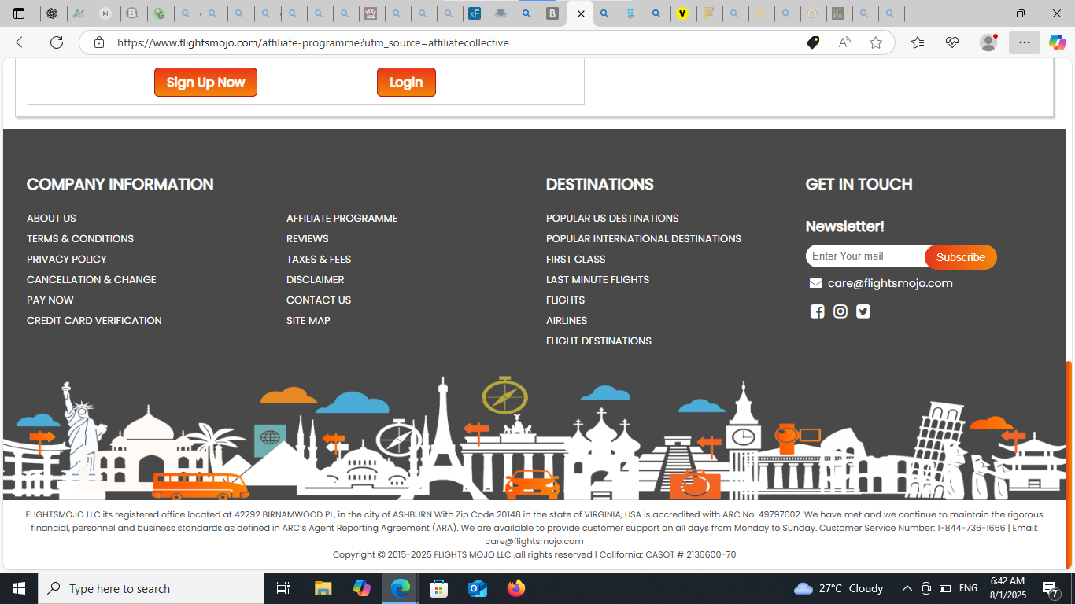Open the shopping price tag icon

pos(813,42)
